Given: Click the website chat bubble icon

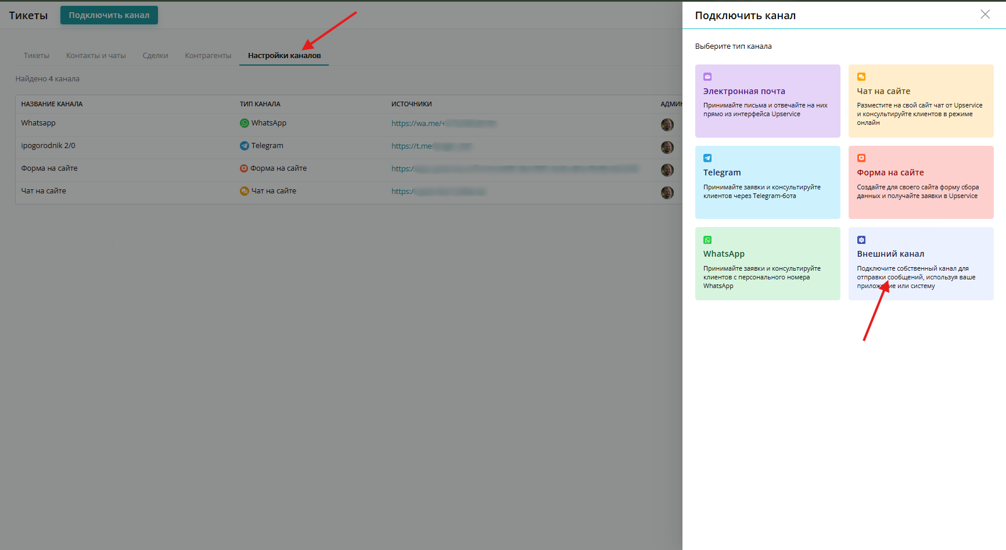Looking at the screenshot, I should pyautogui.click(x=861, y=77).
